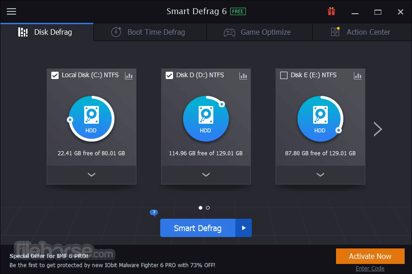The width and height of the screenshot is (412, 274).
Task: Click the blue question mark help bubble
Action: (154, 213)
